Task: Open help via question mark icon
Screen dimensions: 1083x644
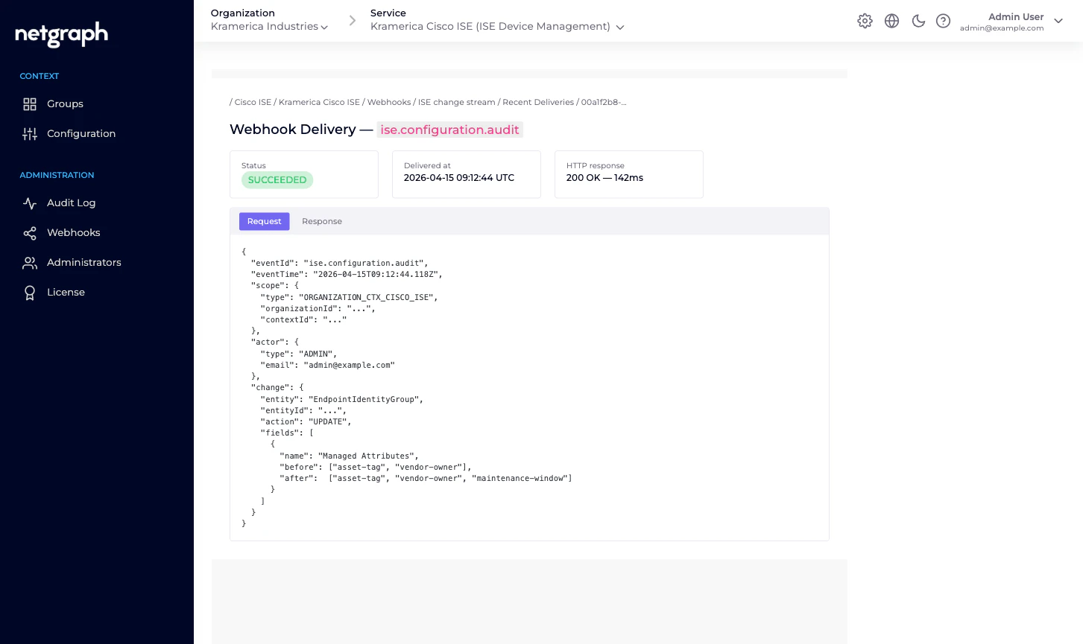Action: pyautogui.click(x=943, y=21)
